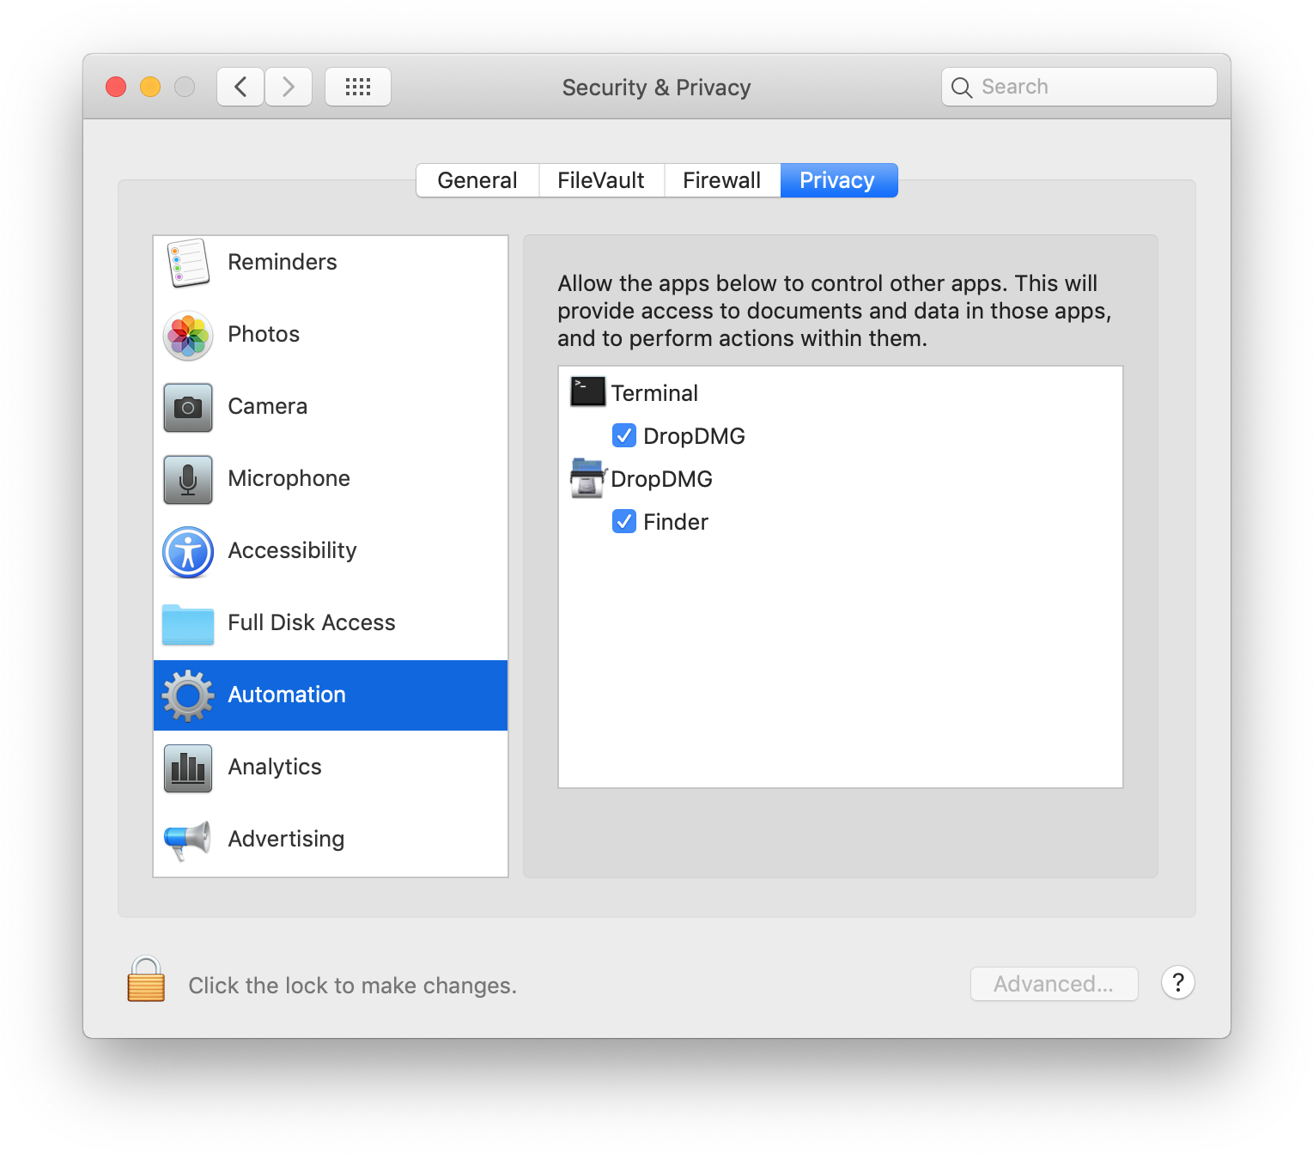The width and height of the screenshot is (1313, 1153).
Task: Select the Accessibility icon in sidebar
Action: pyautogui.click(x=188, y=551)
